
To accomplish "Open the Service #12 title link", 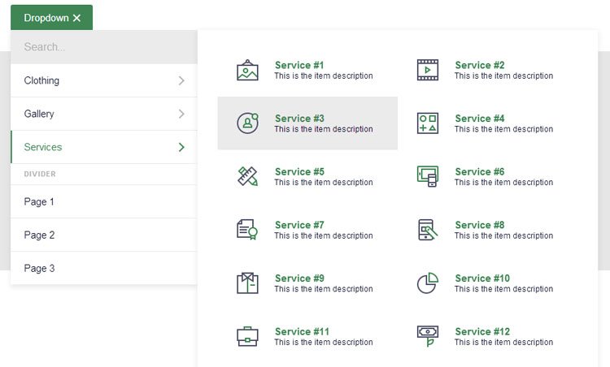I will tap(482, 331).
